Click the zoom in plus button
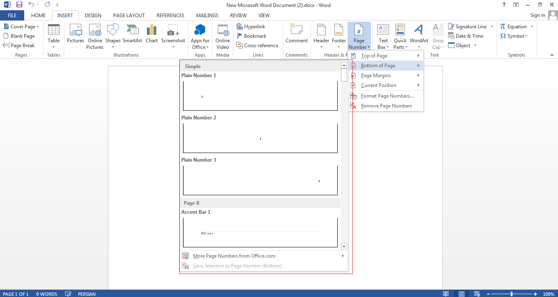Viewport: 558px width, 297px height. pyautogui.click(x=535, y=294)
